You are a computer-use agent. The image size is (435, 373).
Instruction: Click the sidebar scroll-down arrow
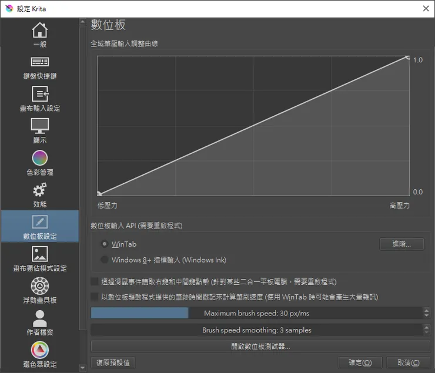tap(83, 368)
